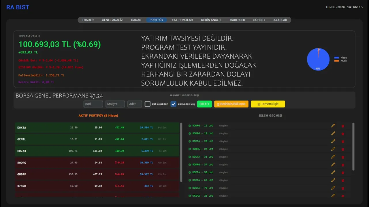
Task: Delete the RODRG - 24 Lot transaction
Action: coord(343,149)
